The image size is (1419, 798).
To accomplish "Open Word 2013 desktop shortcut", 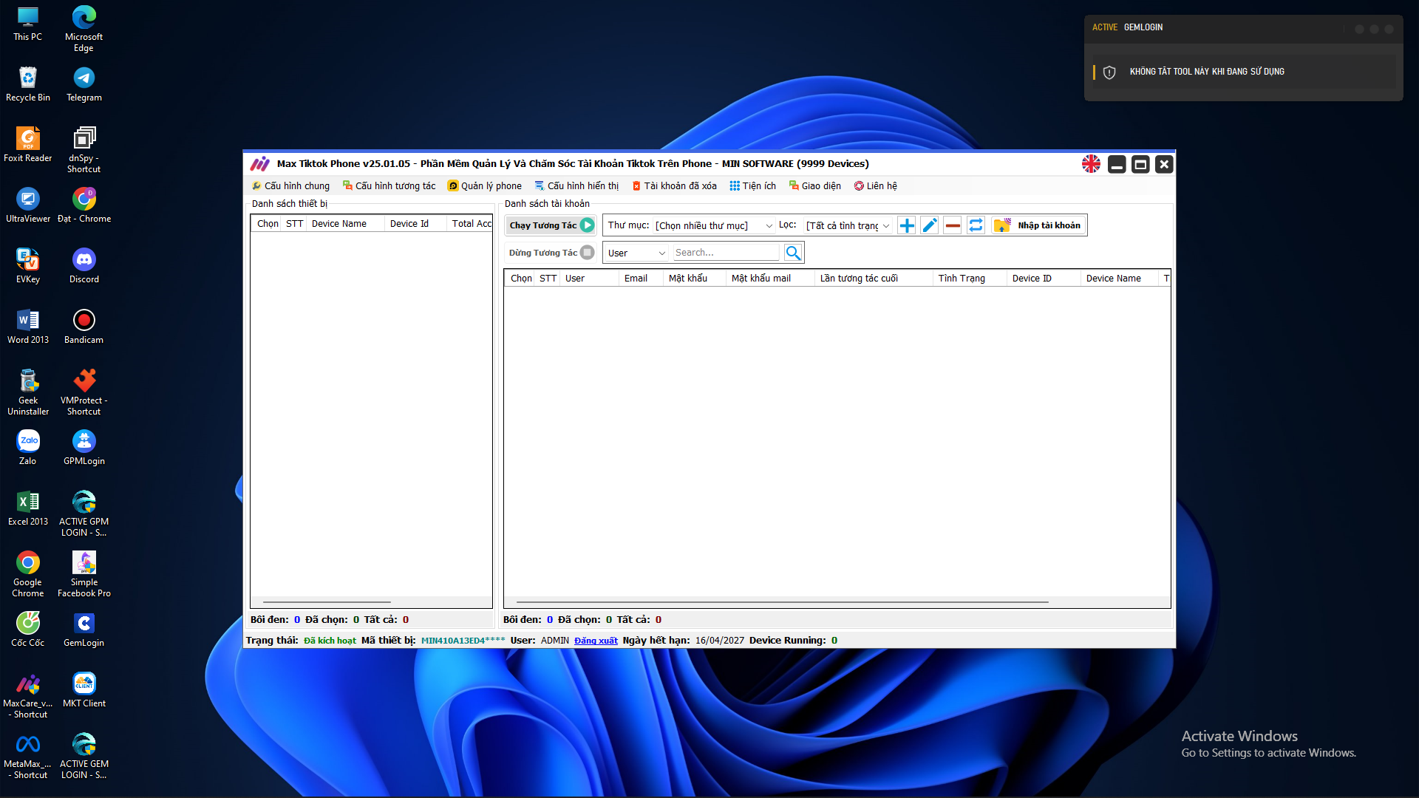I will (x=28, y=327).
